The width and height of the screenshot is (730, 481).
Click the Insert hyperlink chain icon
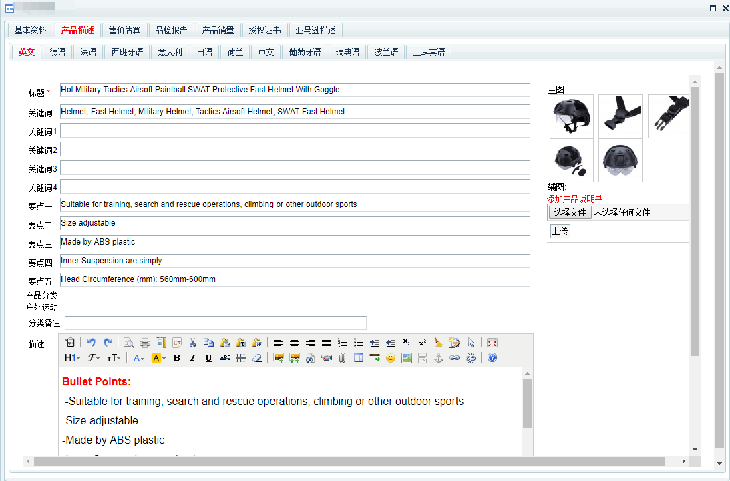(x=454, y=357)
